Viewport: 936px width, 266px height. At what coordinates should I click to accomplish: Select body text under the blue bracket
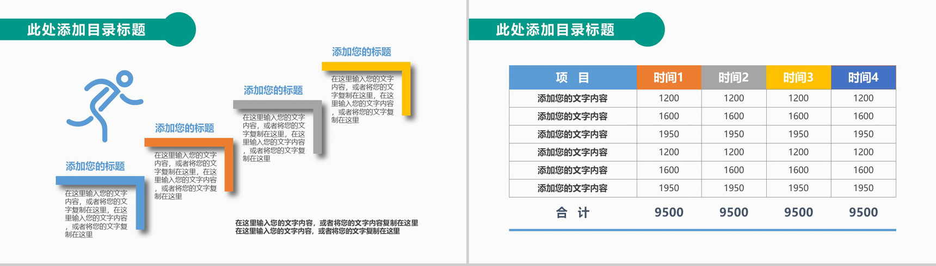[x=96, y=214]
